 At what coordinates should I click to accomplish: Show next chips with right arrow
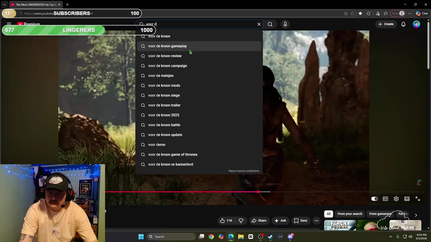pyautogui.click(x=416, y=215)
